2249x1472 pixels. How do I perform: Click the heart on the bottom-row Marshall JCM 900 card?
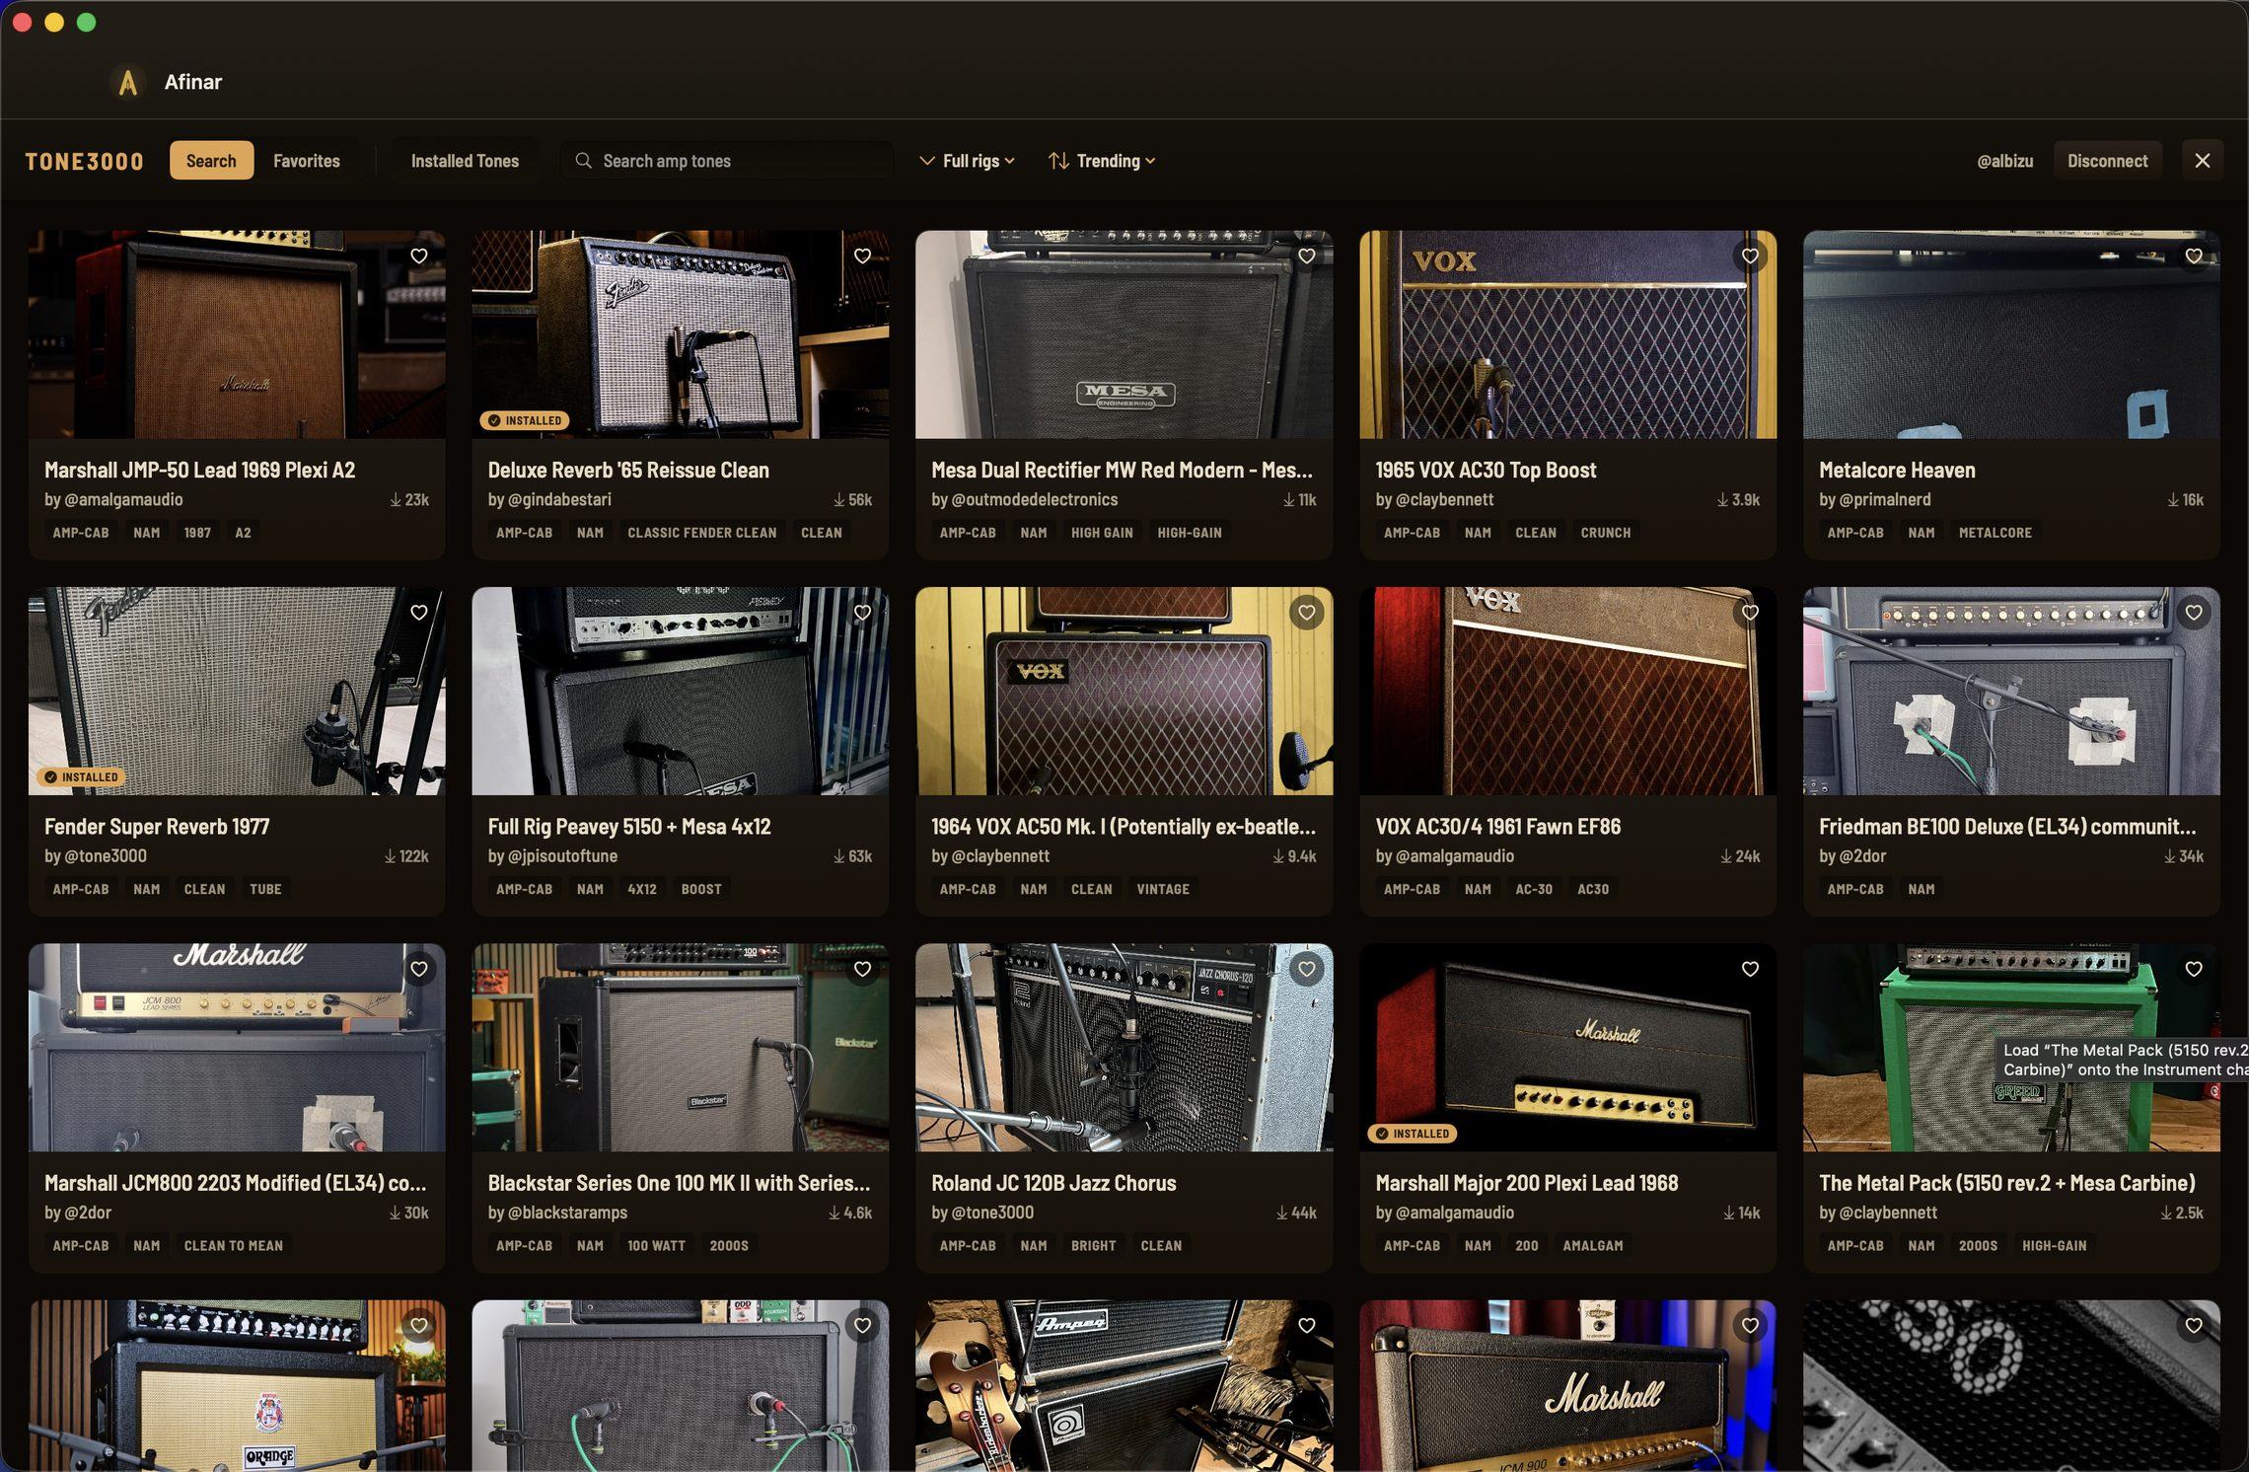point(1750,1325)
